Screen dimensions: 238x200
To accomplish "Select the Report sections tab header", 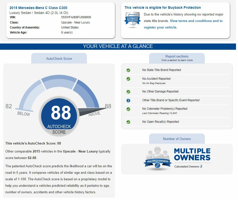I will (x=177, y=58).
